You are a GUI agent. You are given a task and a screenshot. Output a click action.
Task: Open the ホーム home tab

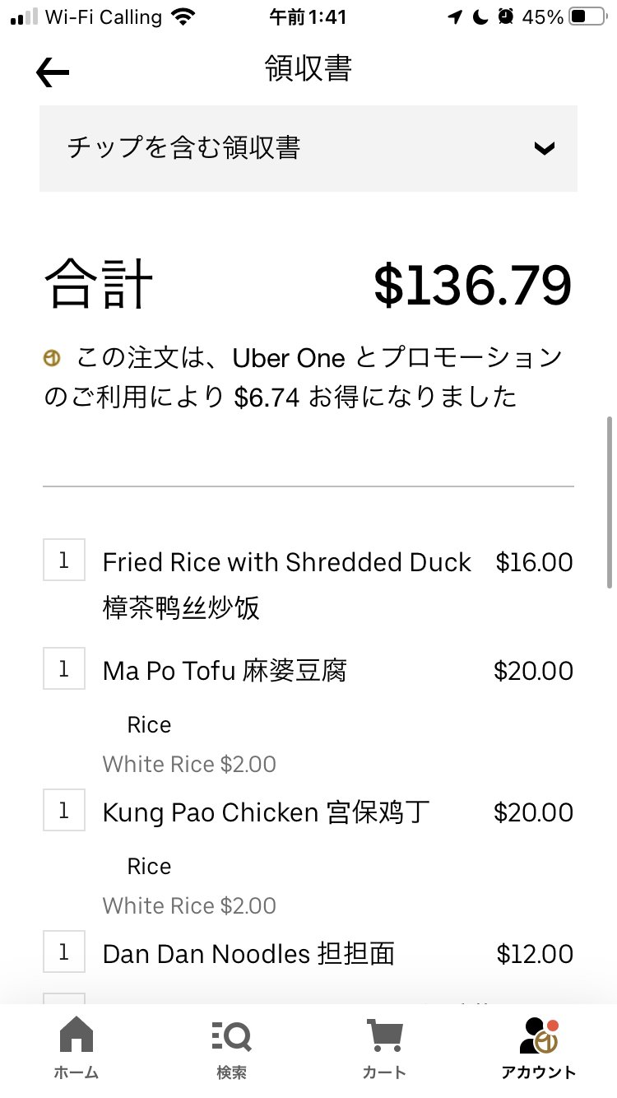coord(77,1047)
